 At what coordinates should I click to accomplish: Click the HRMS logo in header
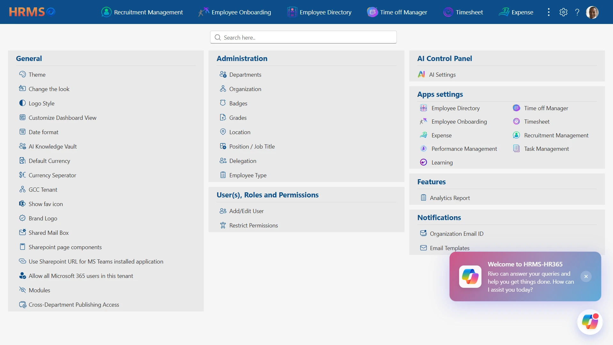click(x=32, y=12)
